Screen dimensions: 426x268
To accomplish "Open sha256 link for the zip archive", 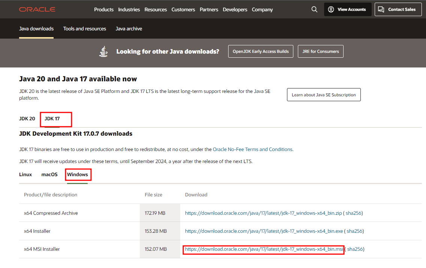I will click(353, 213).
